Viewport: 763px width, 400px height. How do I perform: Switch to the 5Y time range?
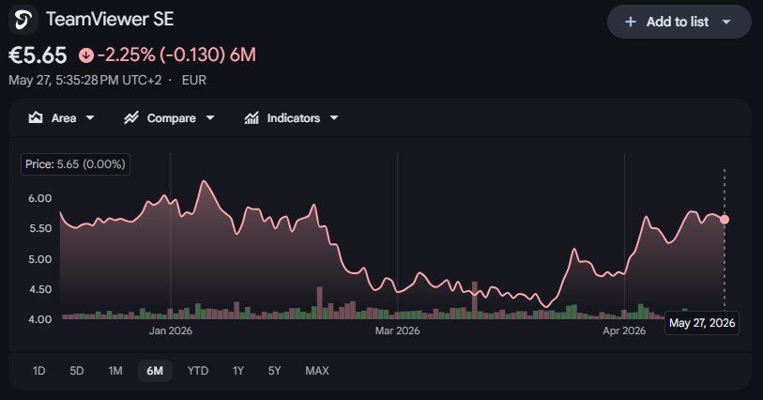pos(274,371)
